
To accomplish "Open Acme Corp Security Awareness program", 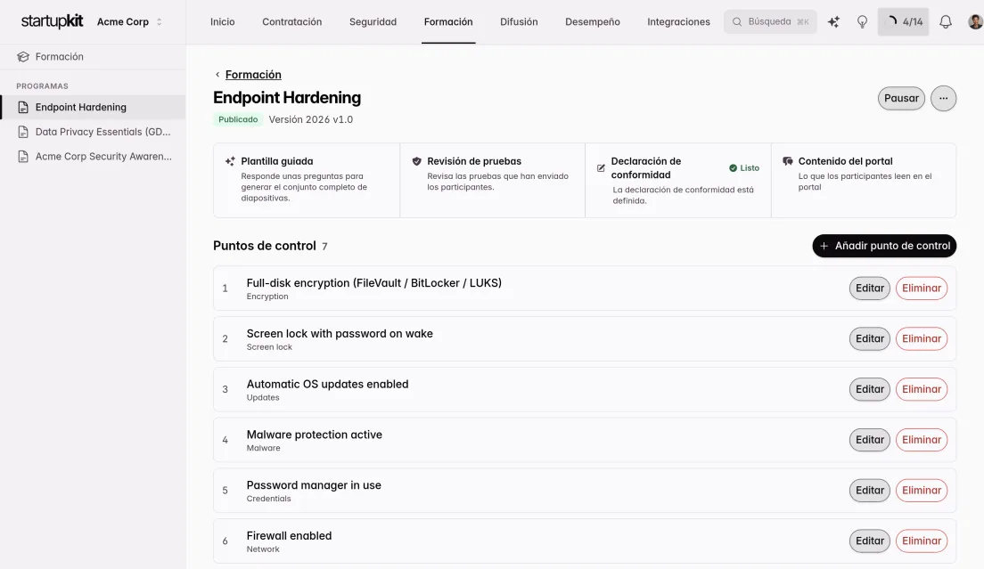I will coord(93,156).
